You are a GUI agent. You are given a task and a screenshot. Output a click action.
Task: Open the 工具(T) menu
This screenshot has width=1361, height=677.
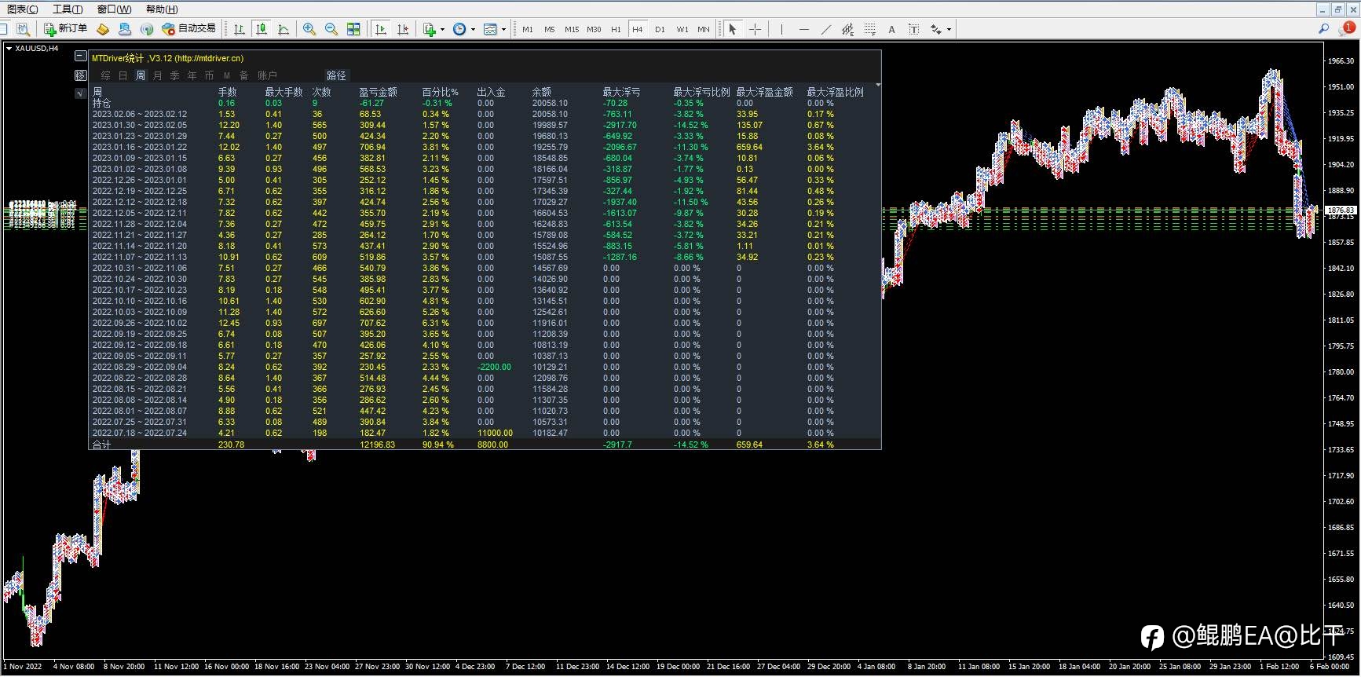click(x=68, y=9)
